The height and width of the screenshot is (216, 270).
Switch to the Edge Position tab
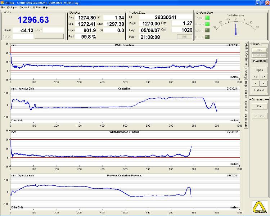click(x=246, y=89)
